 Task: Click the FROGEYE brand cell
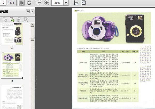83,91
